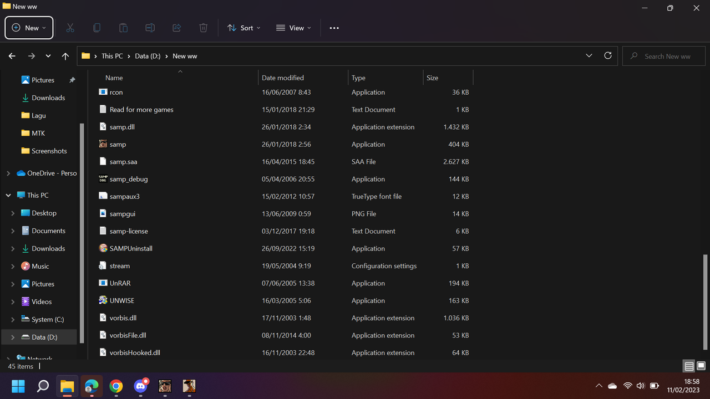Image resolution: width=710 pixels, height=399 pixels.
Task: Click the Copy toolbar icon
Action: [x=97, y=28]
